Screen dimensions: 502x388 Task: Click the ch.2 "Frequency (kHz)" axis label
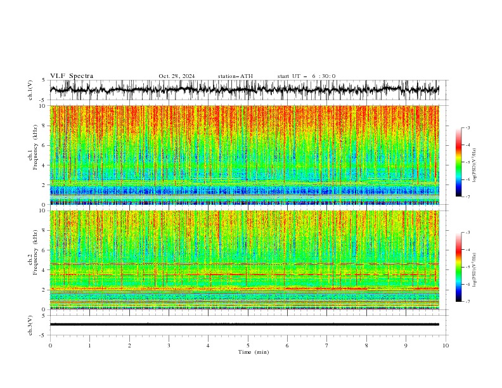point(35,252)
